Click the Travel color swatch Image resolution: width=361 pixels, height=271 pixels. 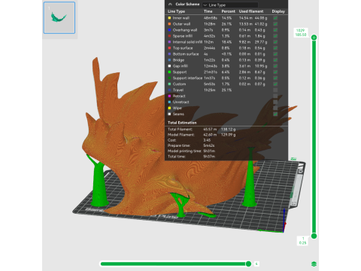169,90
